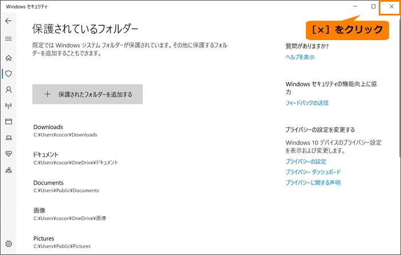
Task: Click path C:¥Users¥Public¥Pictures
Action: (62, 246)
